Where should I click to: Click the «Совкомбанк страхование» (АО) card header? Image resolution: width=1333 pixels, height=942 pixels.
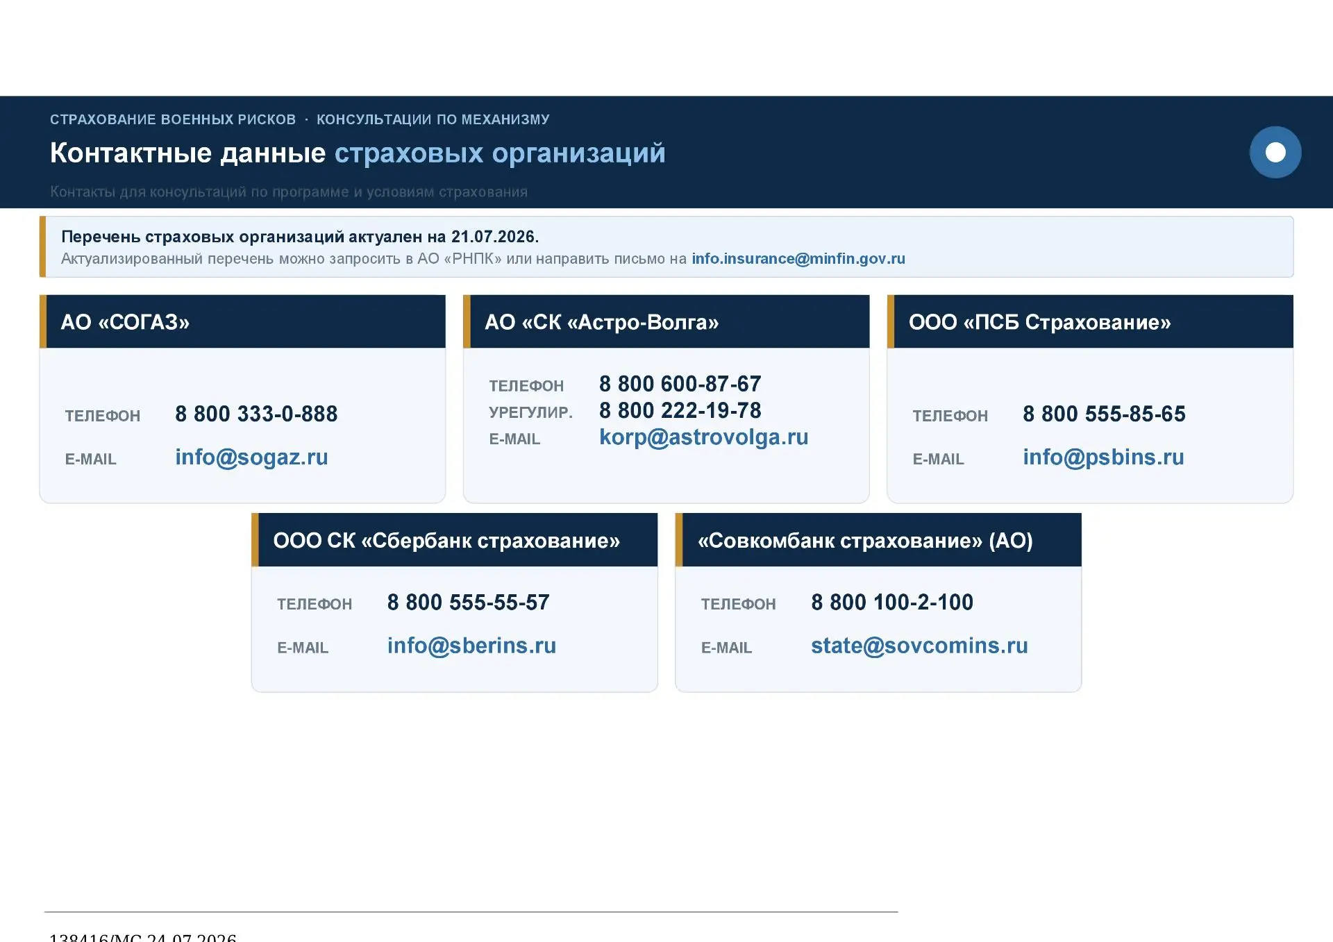(x=878, y=540)
